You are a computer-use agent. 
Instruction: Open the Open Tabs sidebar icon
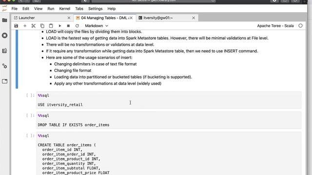4,81
